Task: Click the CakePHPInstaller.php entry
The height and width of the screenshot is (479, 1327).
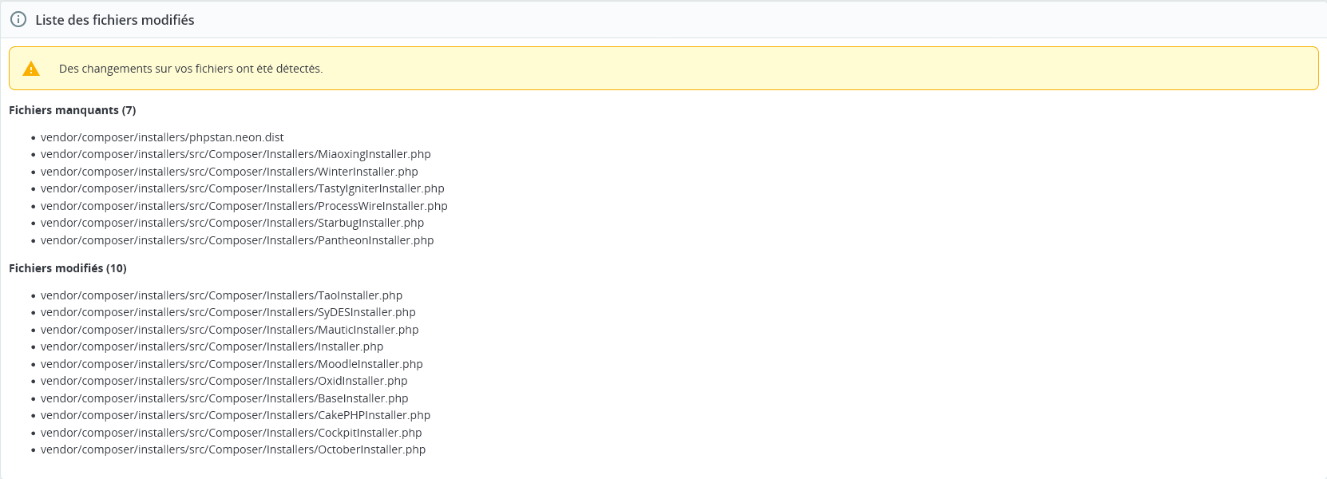Action: (236, 415)
